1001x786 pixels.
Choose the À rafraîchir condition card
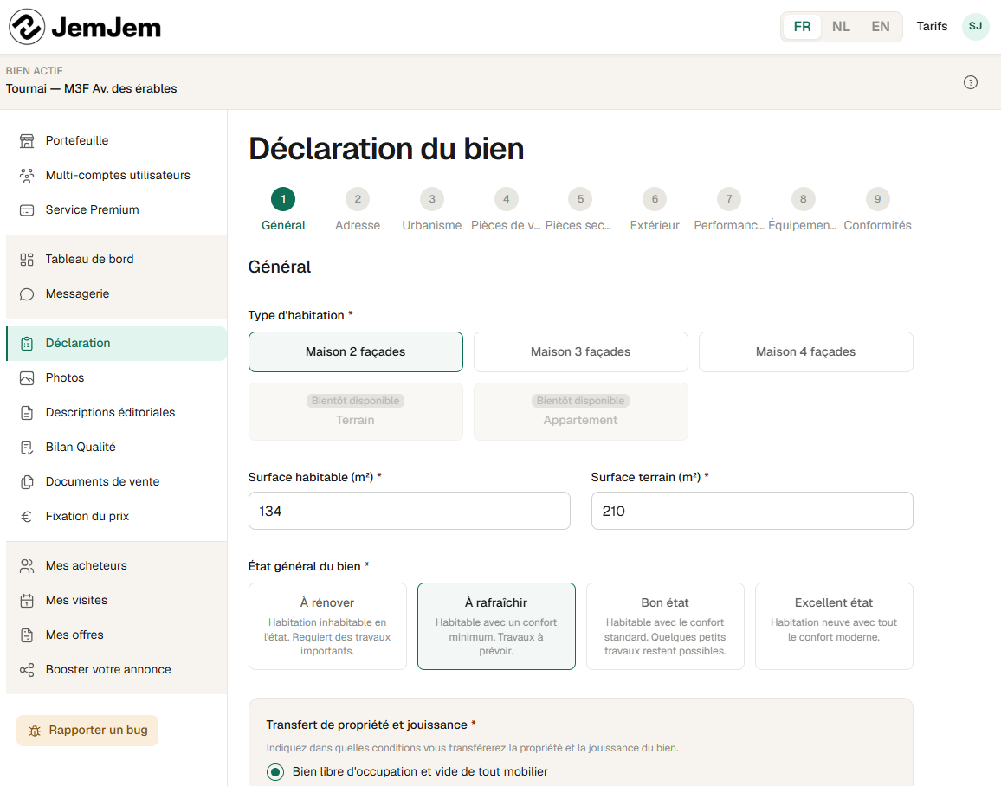tap(497, 626)
